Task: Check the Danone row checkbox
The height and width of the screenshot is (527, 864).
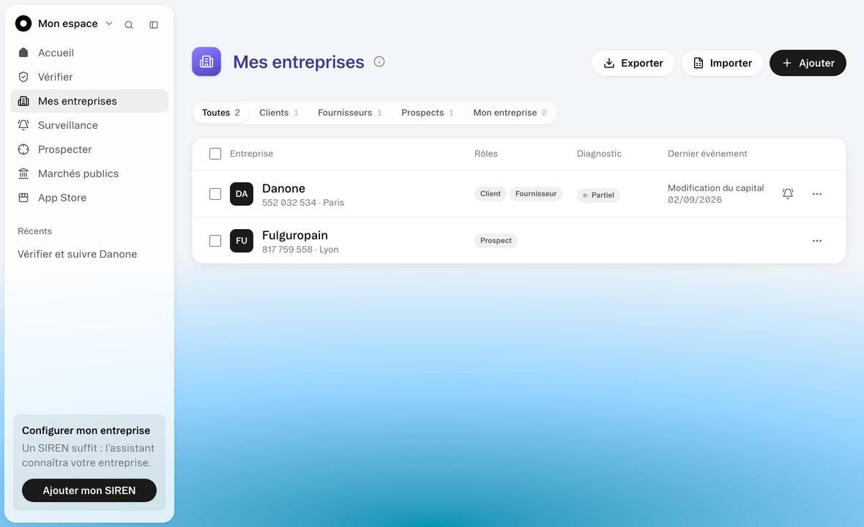Action: (x=215, y=194)
